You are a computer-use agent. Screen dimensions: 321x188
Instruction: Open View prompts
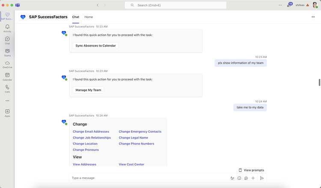[x=251, y=170]
